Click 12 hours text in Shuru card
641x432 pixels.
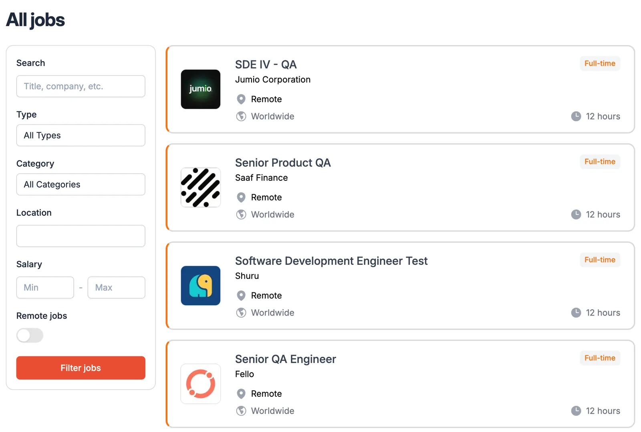603,313
